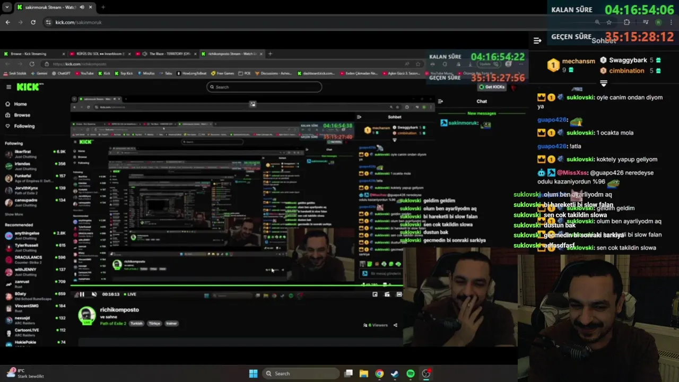This screenshot has height=382, width=679.
Task: Open the Path of Exile 2 category link
Action: (114, 323)
